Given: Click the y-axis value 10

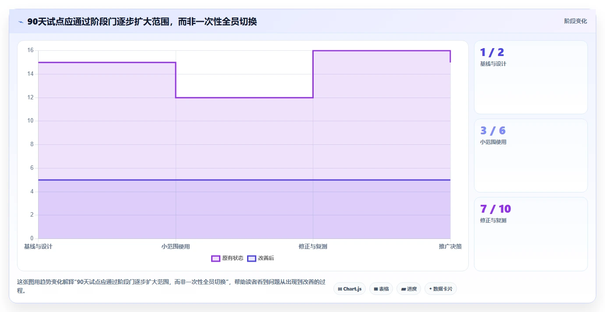Looking at the screenshot, I should click(x=30, y=121).
